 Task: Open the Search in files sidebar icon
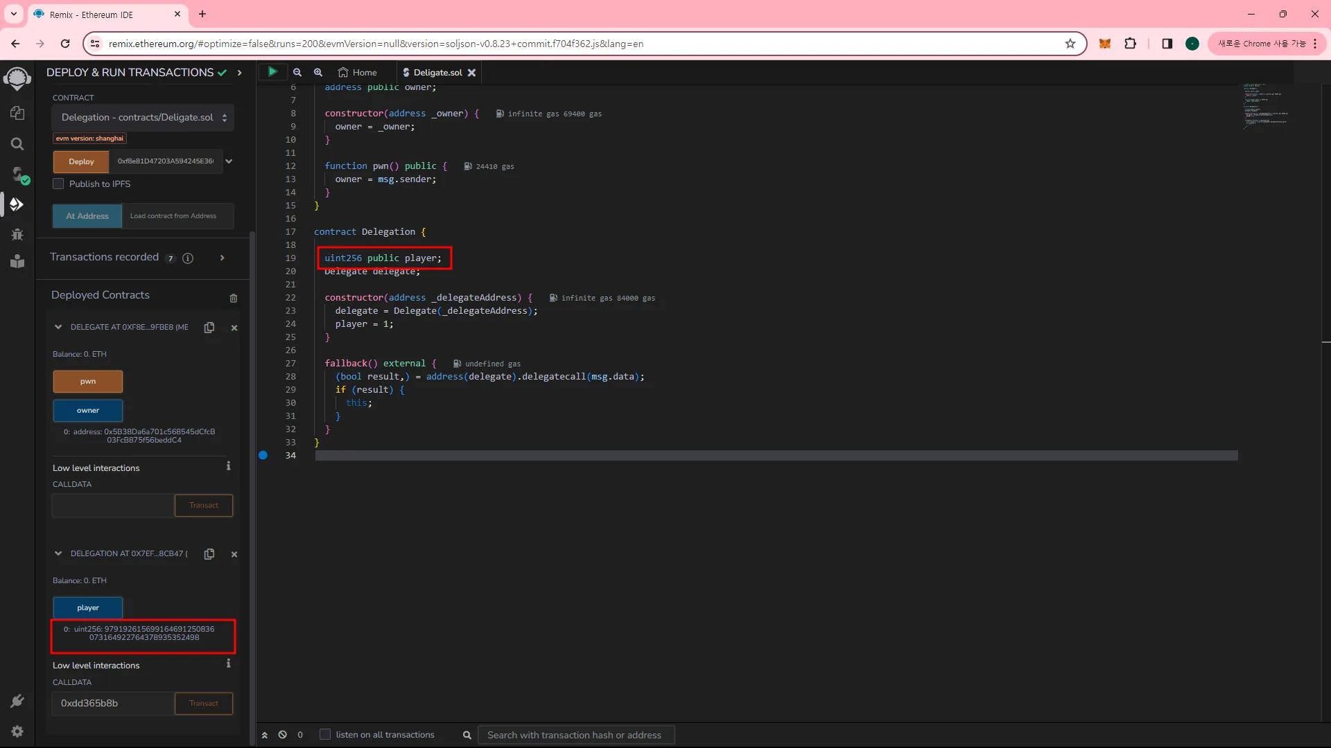coord(17,144)
